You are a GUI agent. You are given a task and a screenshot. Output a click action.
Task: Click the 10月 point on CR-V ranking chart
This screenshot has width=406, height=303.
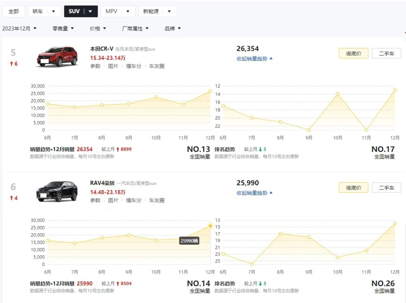tap(337, 94)
